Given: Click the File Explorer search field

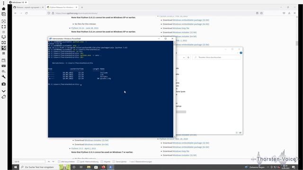Looking at the screenshot, I should pos(217,58).
